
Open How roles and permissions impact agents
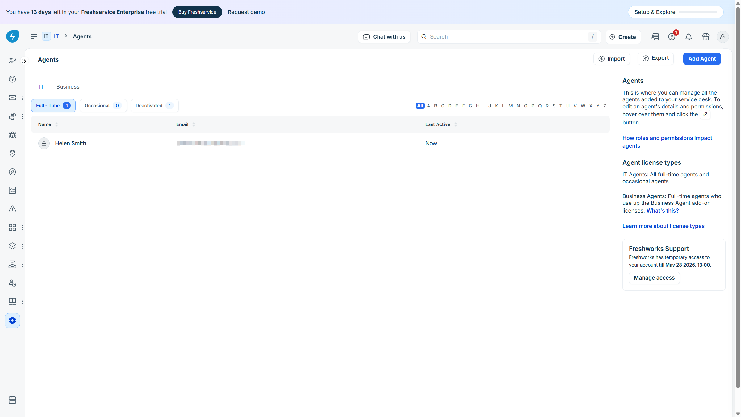(667, 142)
